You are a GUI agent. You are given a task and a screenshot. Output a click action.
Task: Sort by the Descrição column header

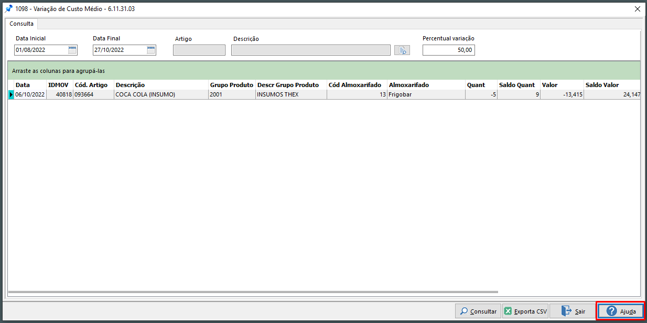[161, 85]
